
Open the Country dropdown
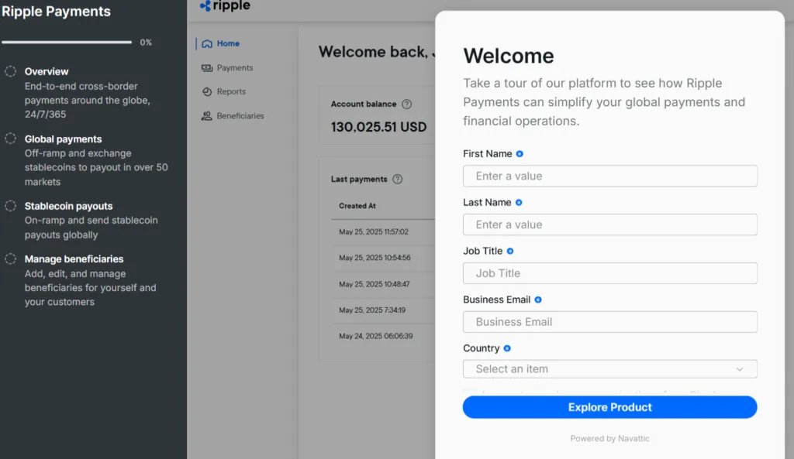pos(609,369)
